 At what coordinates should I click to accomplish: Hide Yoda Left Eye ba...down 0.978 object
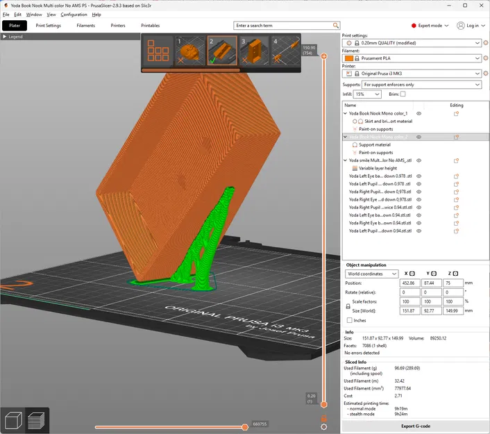[x=419, y=176]
